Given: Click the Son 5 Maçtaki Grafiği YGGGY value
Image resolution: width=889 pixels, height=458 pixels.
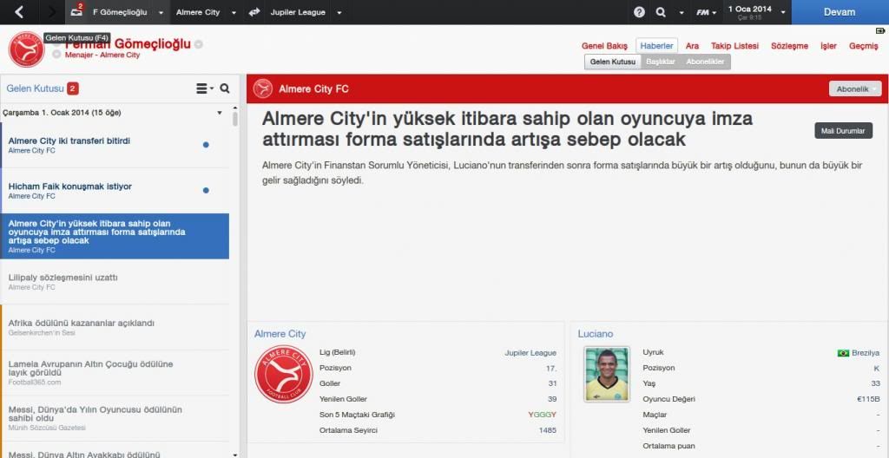Looking at the screenshot, I should 542,415.
